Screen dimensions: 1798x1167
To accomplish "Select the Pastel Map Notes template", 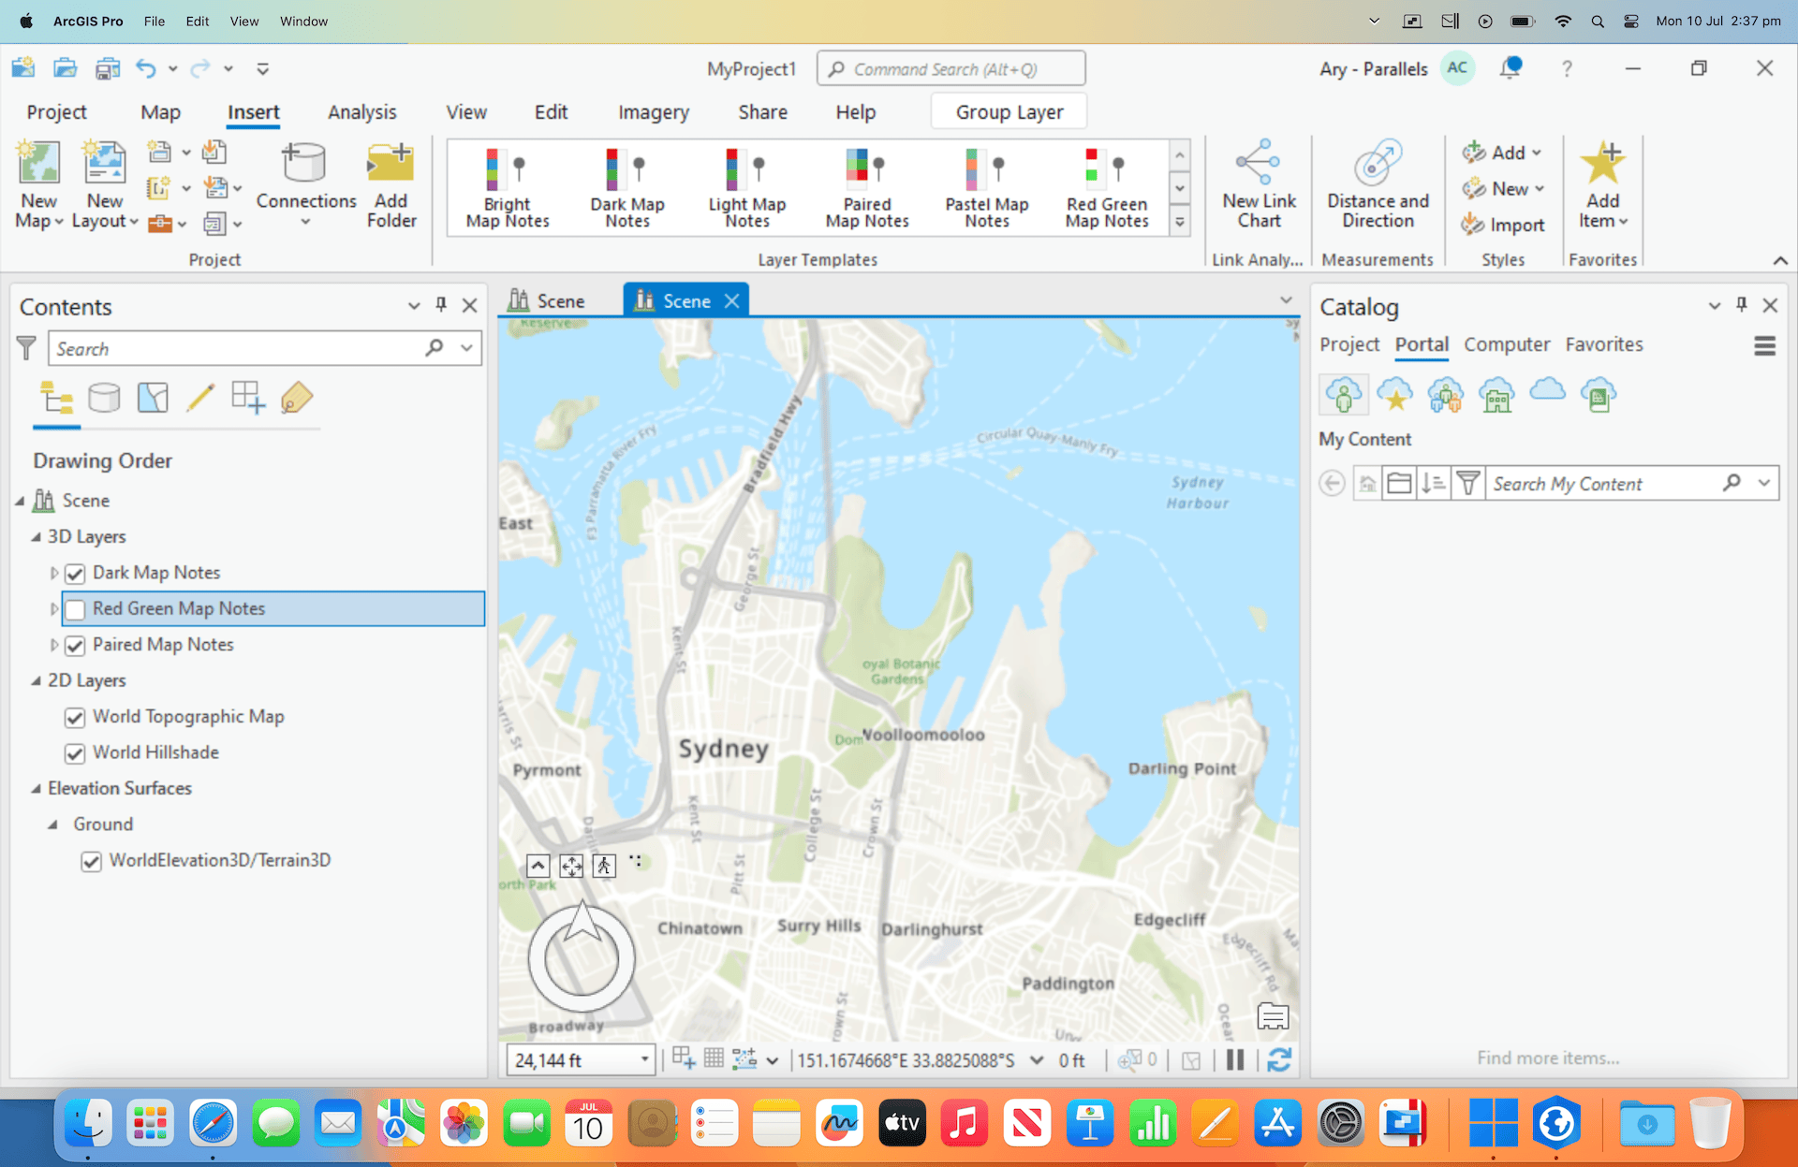I will 985,185.
